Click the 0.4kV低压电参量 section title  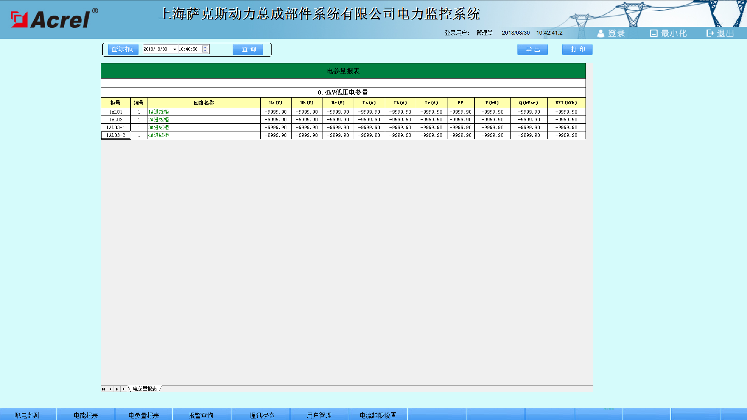343,93
